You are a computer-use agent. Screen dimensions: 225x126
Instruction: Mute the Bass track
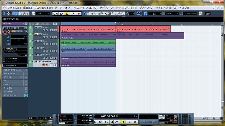click(x=36, y=41)
